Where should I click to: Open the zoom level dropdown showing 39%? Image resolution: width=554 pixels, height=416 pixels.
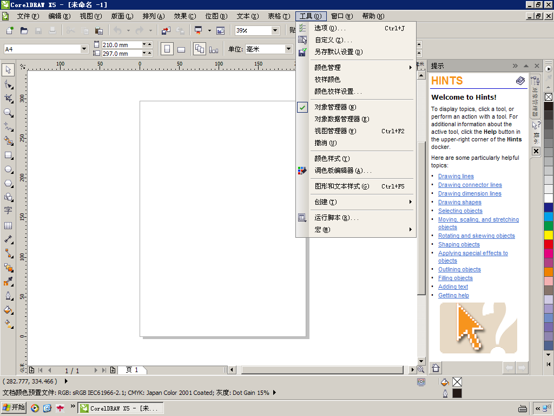(275, 30)
